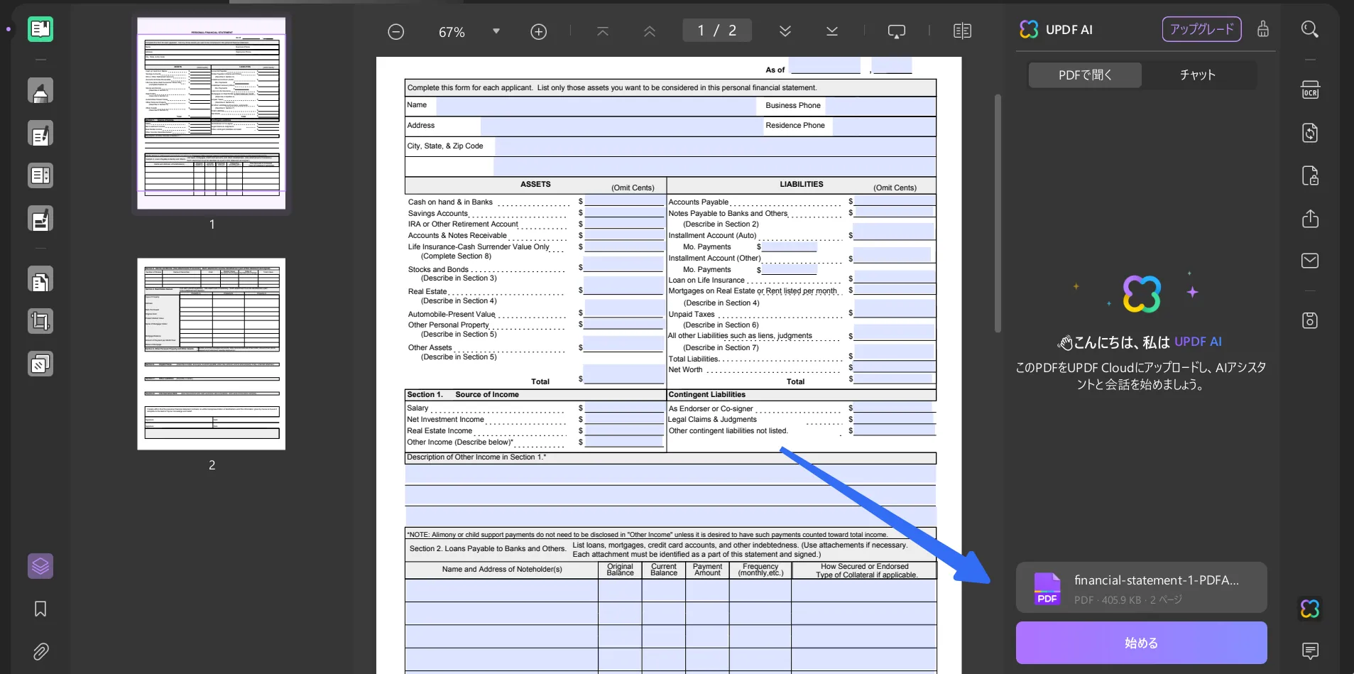Toggle the Layers panel icon
This screenshot has height=674, width=1354.
tap(40, 566)
